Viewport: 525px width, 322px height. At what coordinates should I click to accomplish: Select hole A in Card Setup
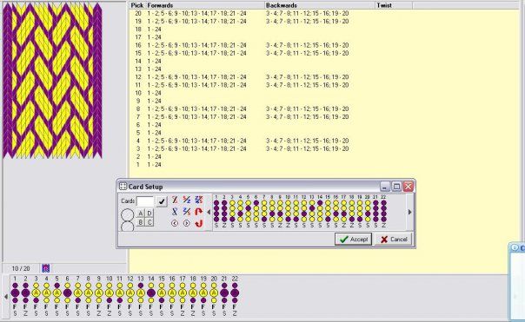140,214
